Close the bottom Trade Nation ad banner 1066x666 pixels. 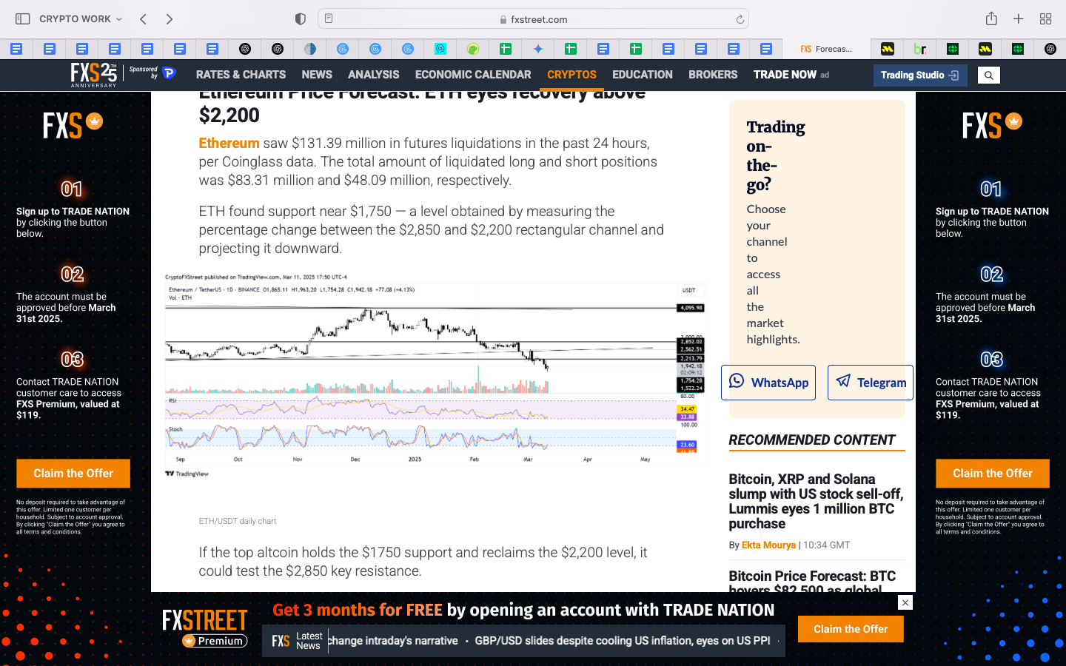[x=905, y=602]
